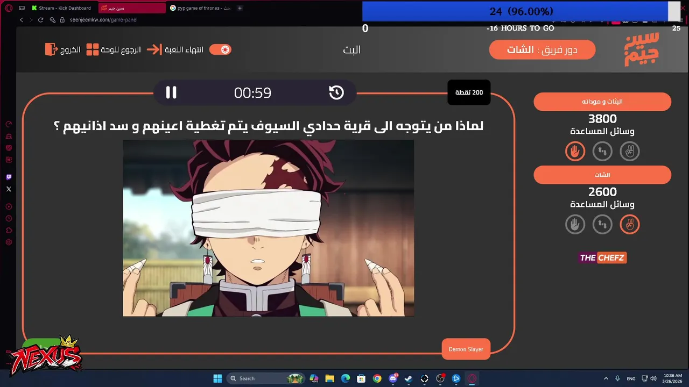The image size is (689, 387).
Task: Open File Explorer from the taskbar
Action: [329, 378]
